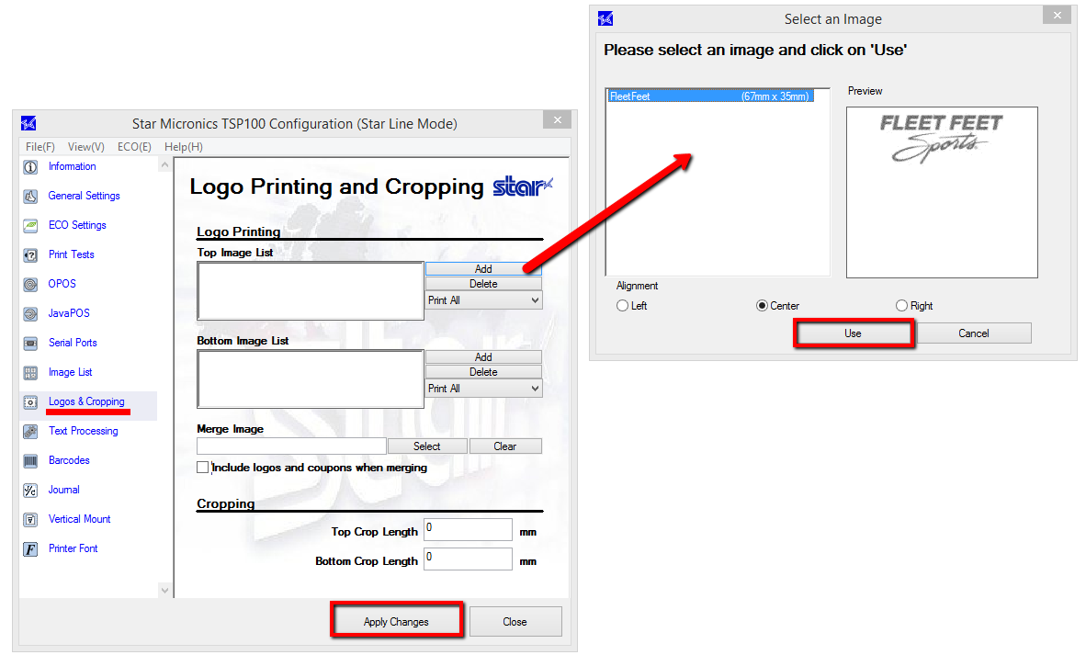
Task: Click the JavaPOS sidebar icon
Action: point(30,313)
